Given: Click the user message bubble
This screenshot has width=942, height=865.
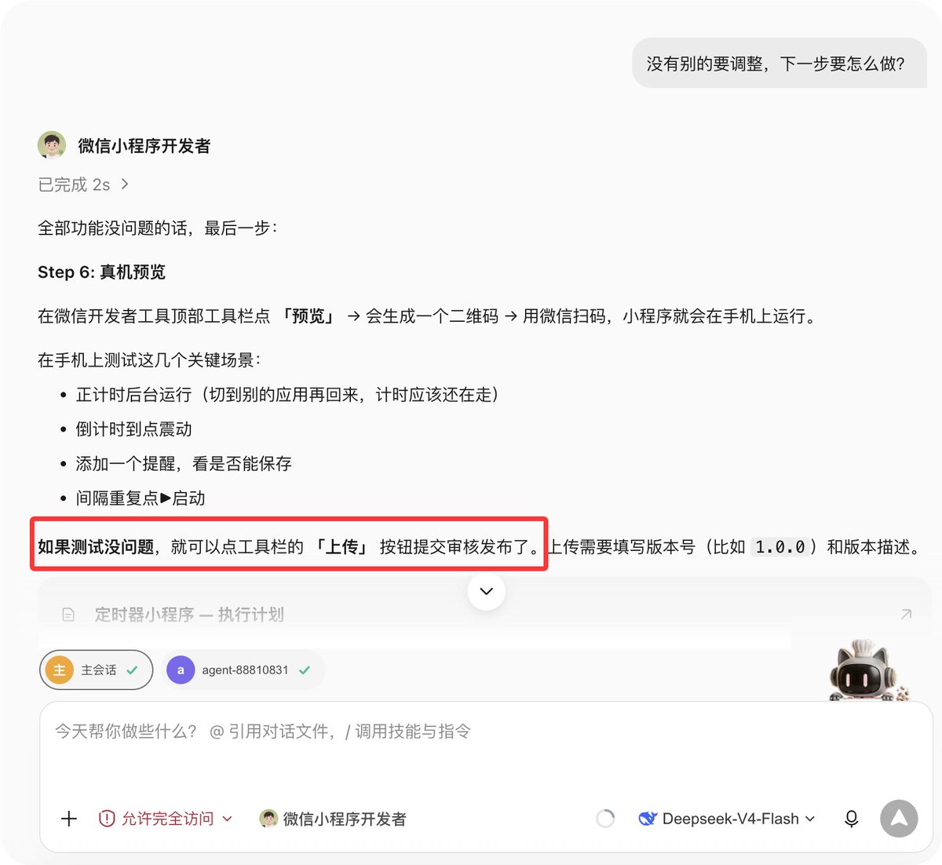Looking at the screenshot, I should [x=779, y=64].
